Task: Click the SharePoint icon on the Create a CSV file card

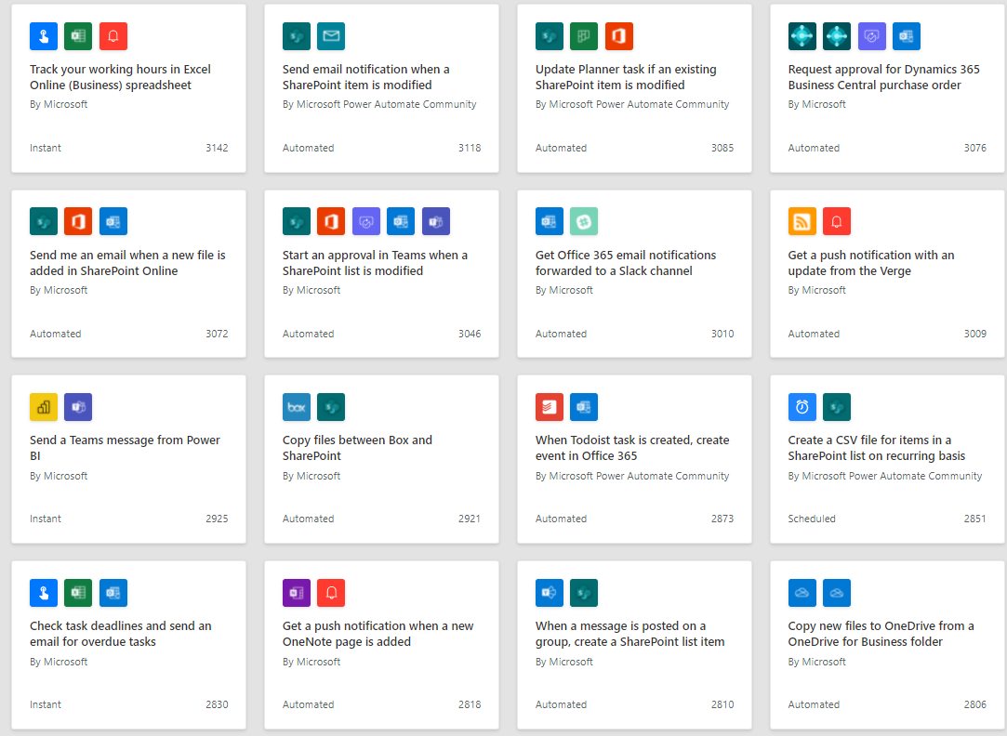Action: click(x=837, y=407)
